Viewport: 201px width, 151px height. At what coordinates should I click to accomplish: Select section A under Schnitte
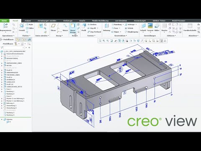click(x=9, y=122)
